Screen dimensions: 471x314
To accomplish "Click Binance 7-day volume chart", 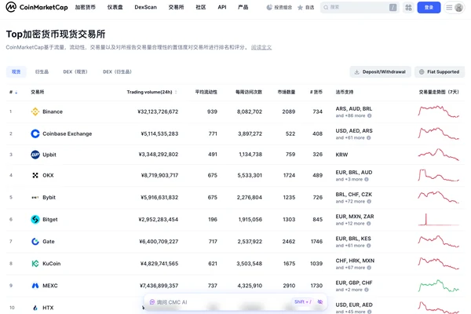I will [439, 111].
